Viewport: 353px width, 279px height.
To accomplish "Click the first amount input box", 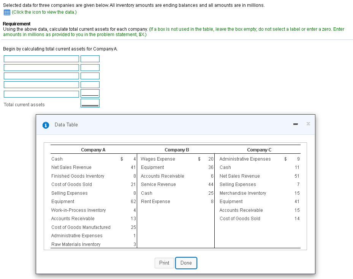I will coord(90,58).
